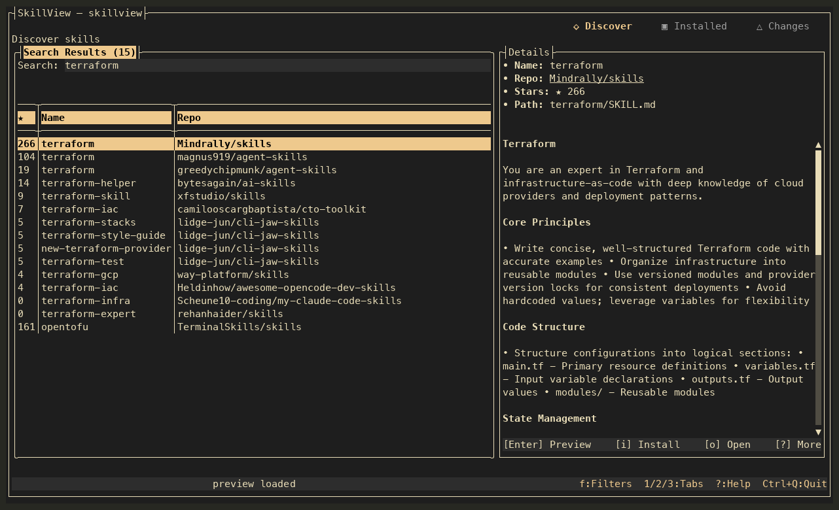Select the terraform-expert row
The image size is (839, 510).
[x=254, y=314]
